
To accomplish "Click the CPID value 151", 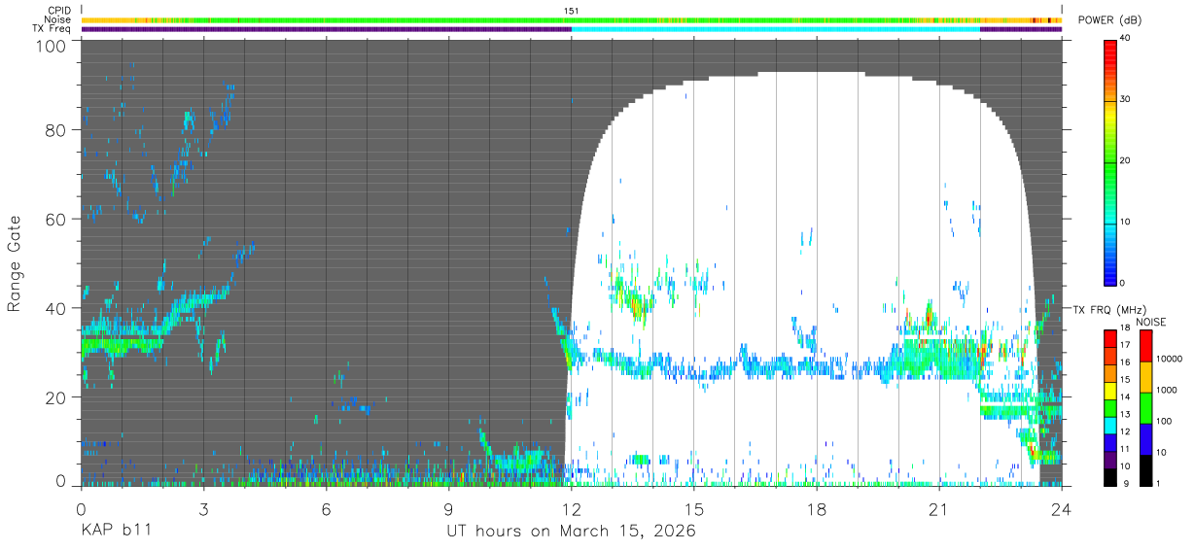I will (x=572, y=11).
